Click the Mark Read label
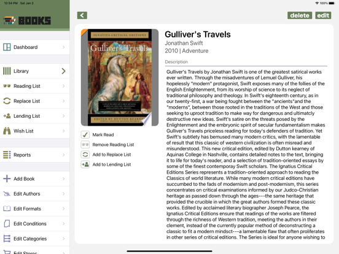This screenshot has width=339, height=254. click(x=103, y=135)
